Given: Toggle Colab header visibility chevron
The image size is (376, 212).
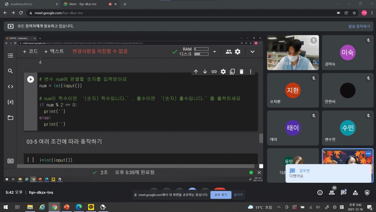Looking at the screenshot, I should (x=252, y=52).
